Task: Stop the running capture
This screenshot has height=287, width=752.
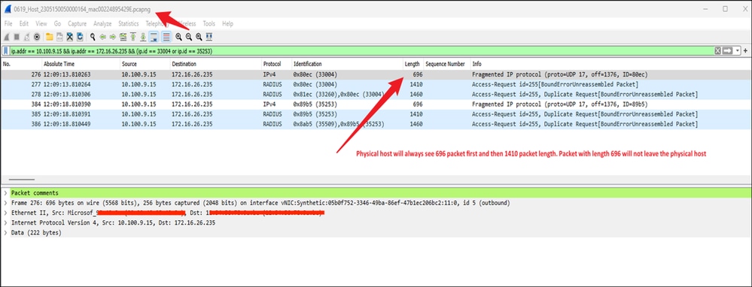Action: (17, 37)
